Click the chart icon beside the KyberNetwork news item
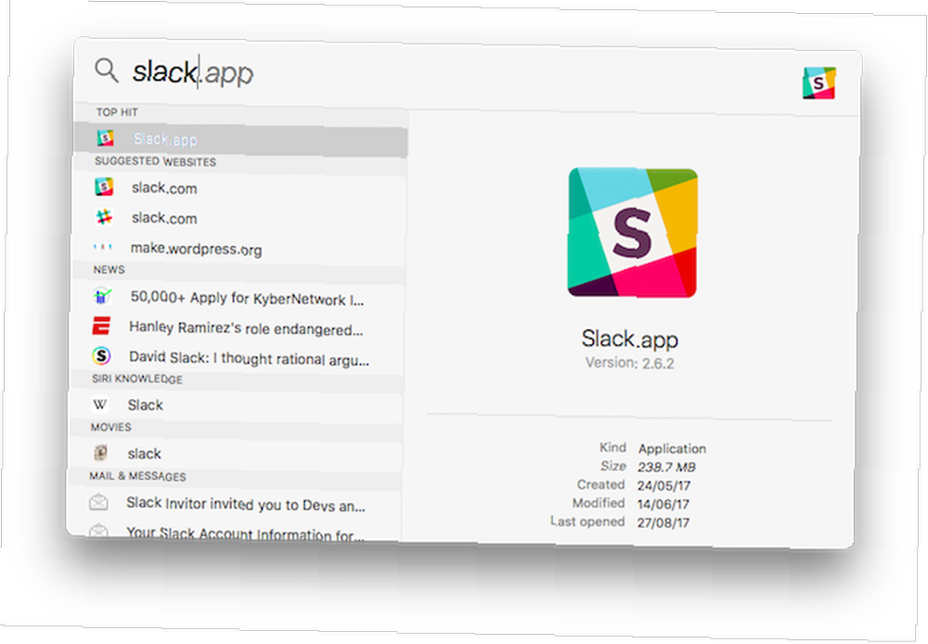928x644 pixels. 102,295
